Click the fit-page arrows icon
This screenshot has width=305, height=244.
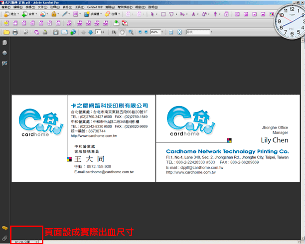tap(179, 32)
